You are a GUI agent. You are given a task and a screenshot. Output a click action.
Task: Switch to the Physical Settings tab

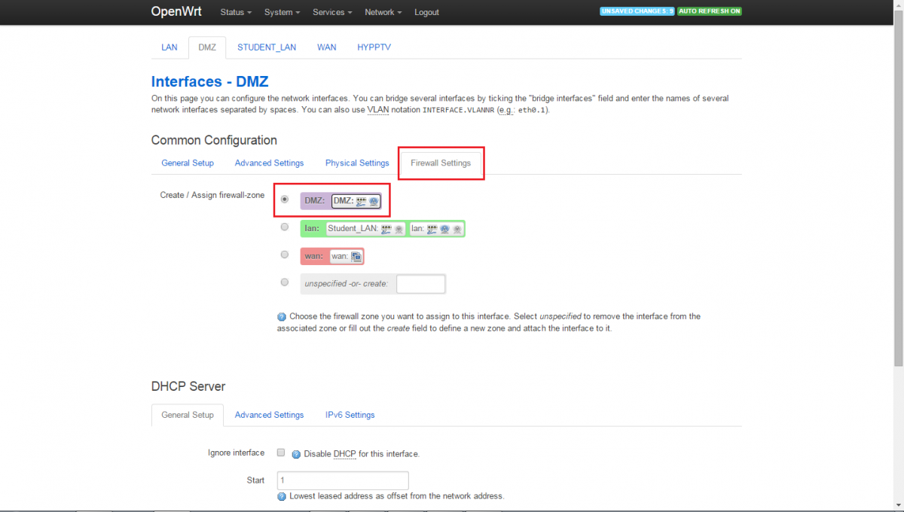(357, 163)
